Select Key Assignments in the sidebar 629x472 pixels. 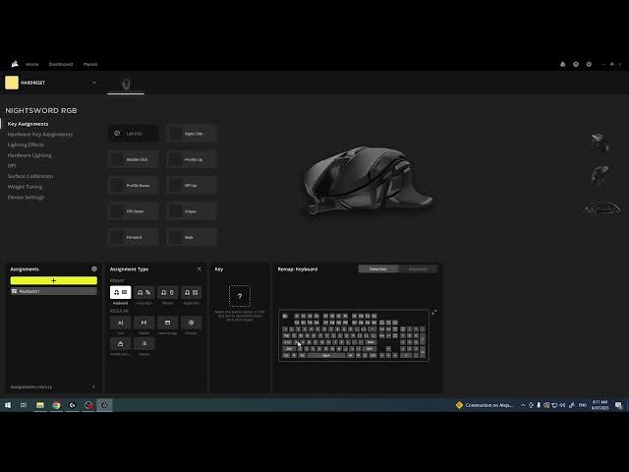[28, 124]
